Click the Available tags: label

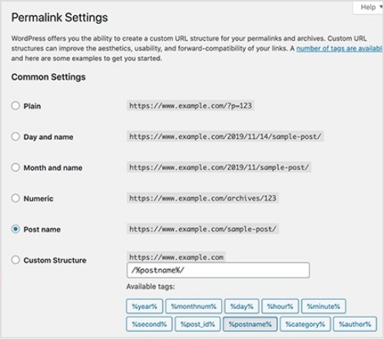tap(151, 287)
